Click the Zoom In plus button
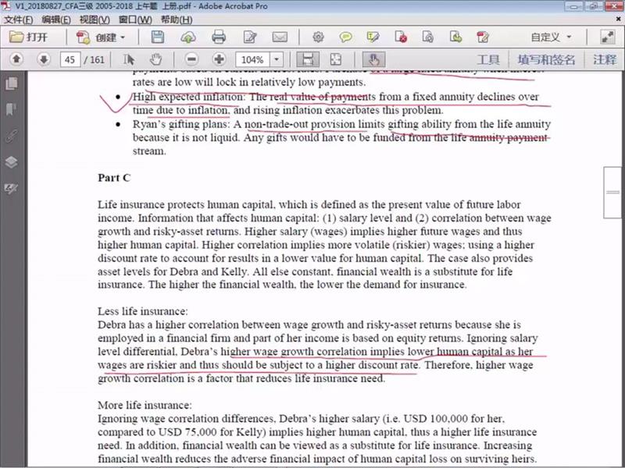Screen dimensions: 625x468 pyautogui.click(x=220, y=59)
